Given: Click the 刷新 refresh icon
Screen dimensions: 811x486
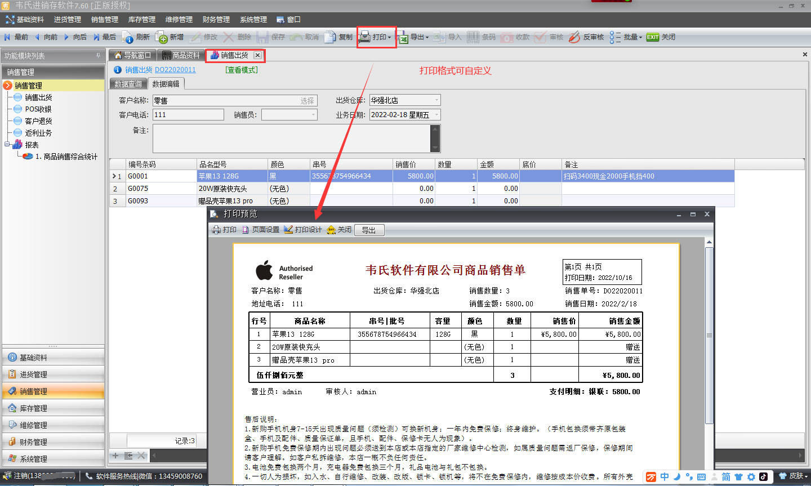Looking at the screenshot, I should click(x=128, y=37).
